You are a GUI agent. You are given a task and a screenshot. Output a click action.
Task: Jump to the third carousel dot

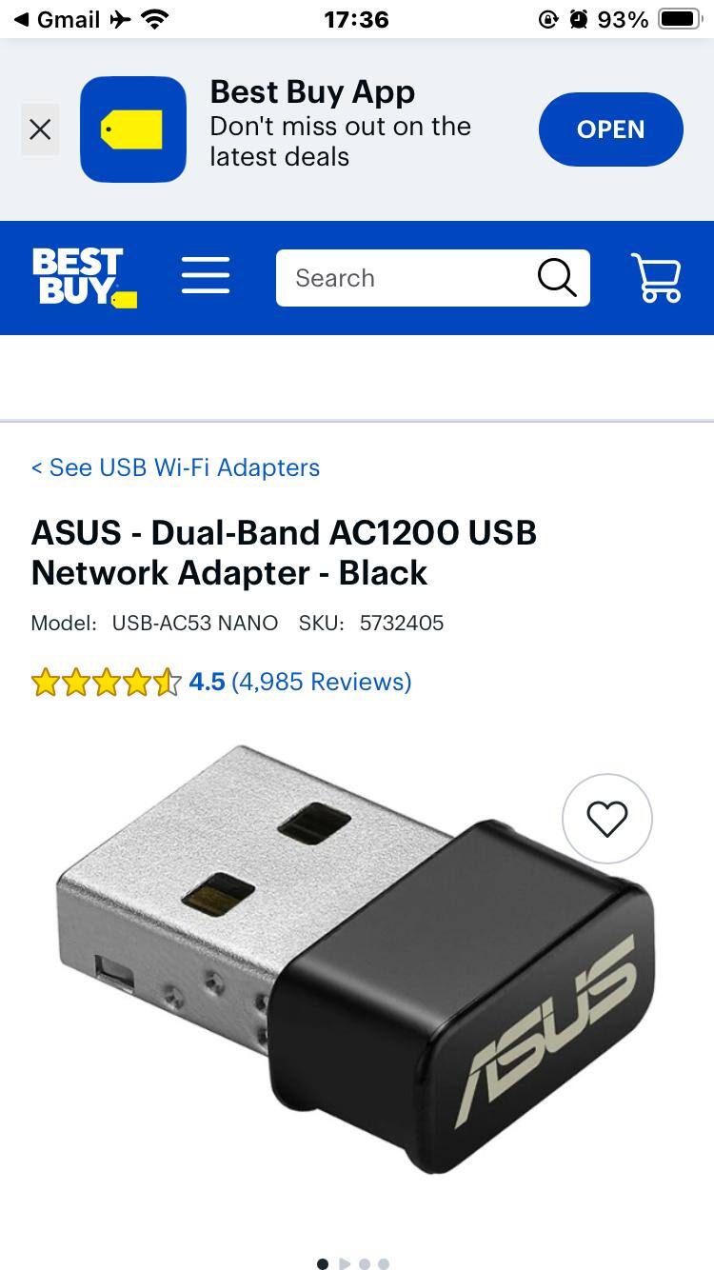pos(365,1263)
